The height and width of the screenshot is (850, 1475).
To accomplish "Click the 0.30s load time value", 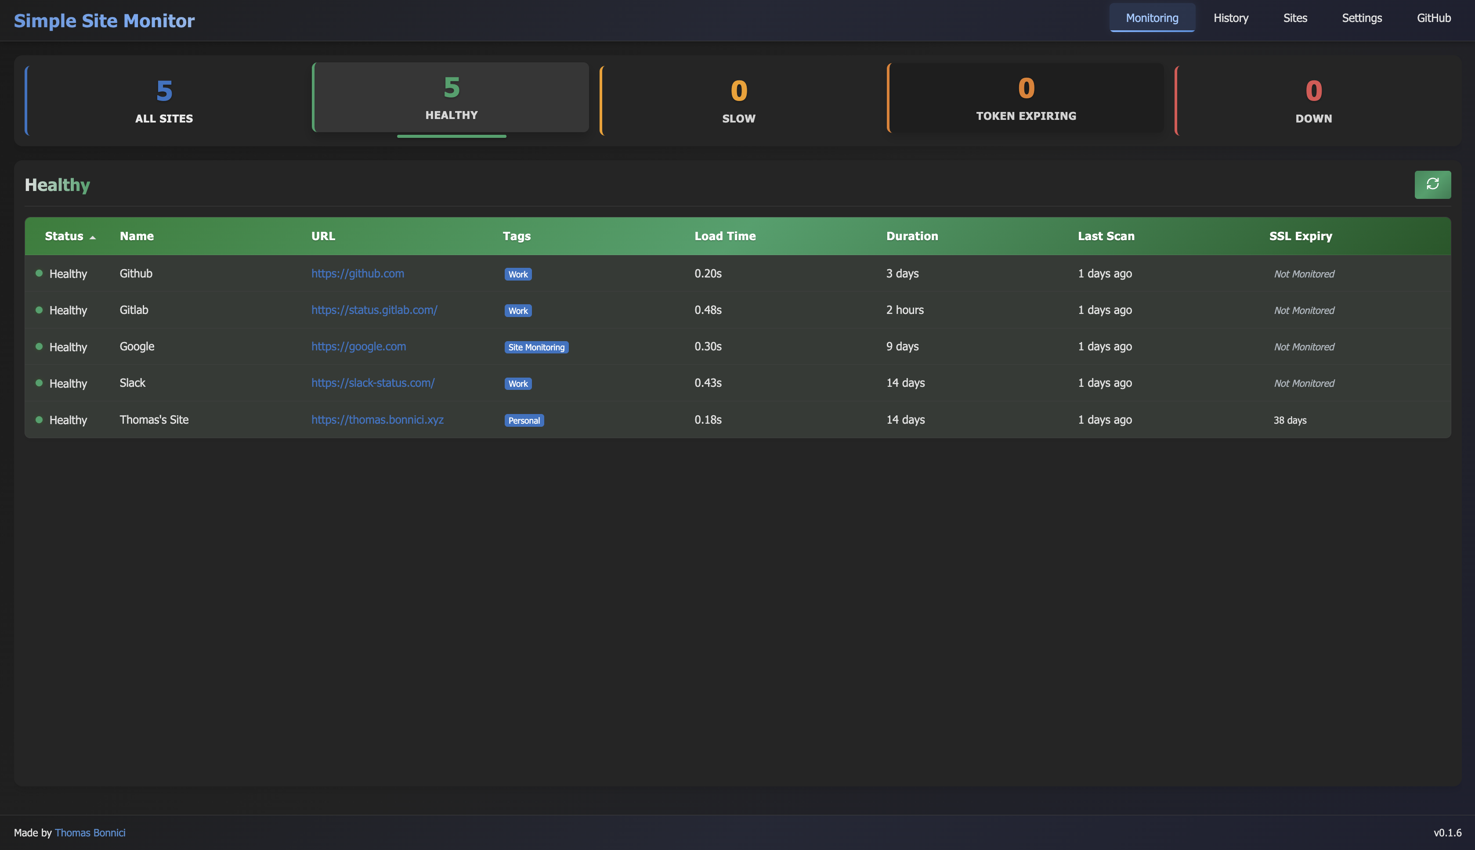I will pos(708,346).
